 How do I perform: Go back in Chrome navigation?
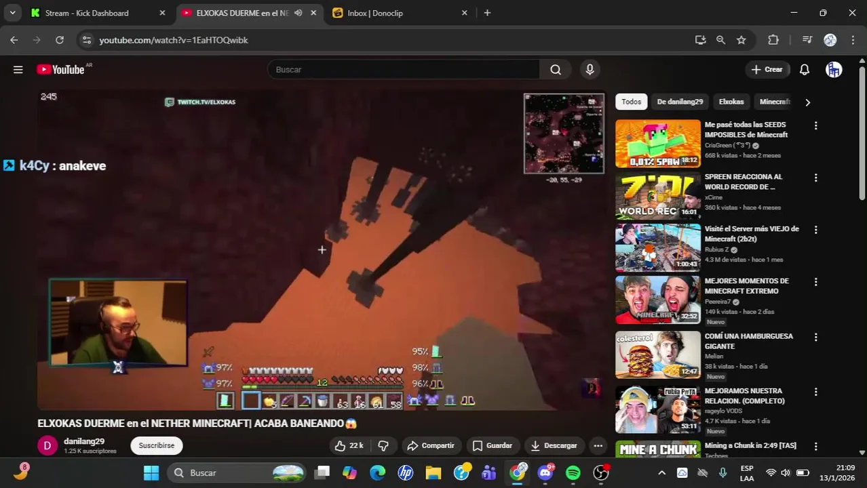tap(14, 40)
